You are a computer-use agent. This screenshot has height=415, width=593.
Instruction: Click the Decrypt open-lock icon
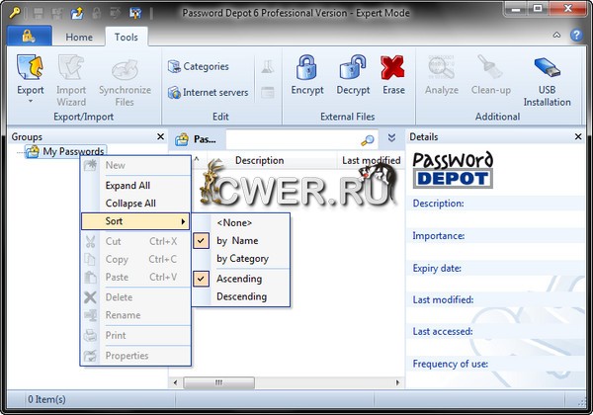(353, 67)
